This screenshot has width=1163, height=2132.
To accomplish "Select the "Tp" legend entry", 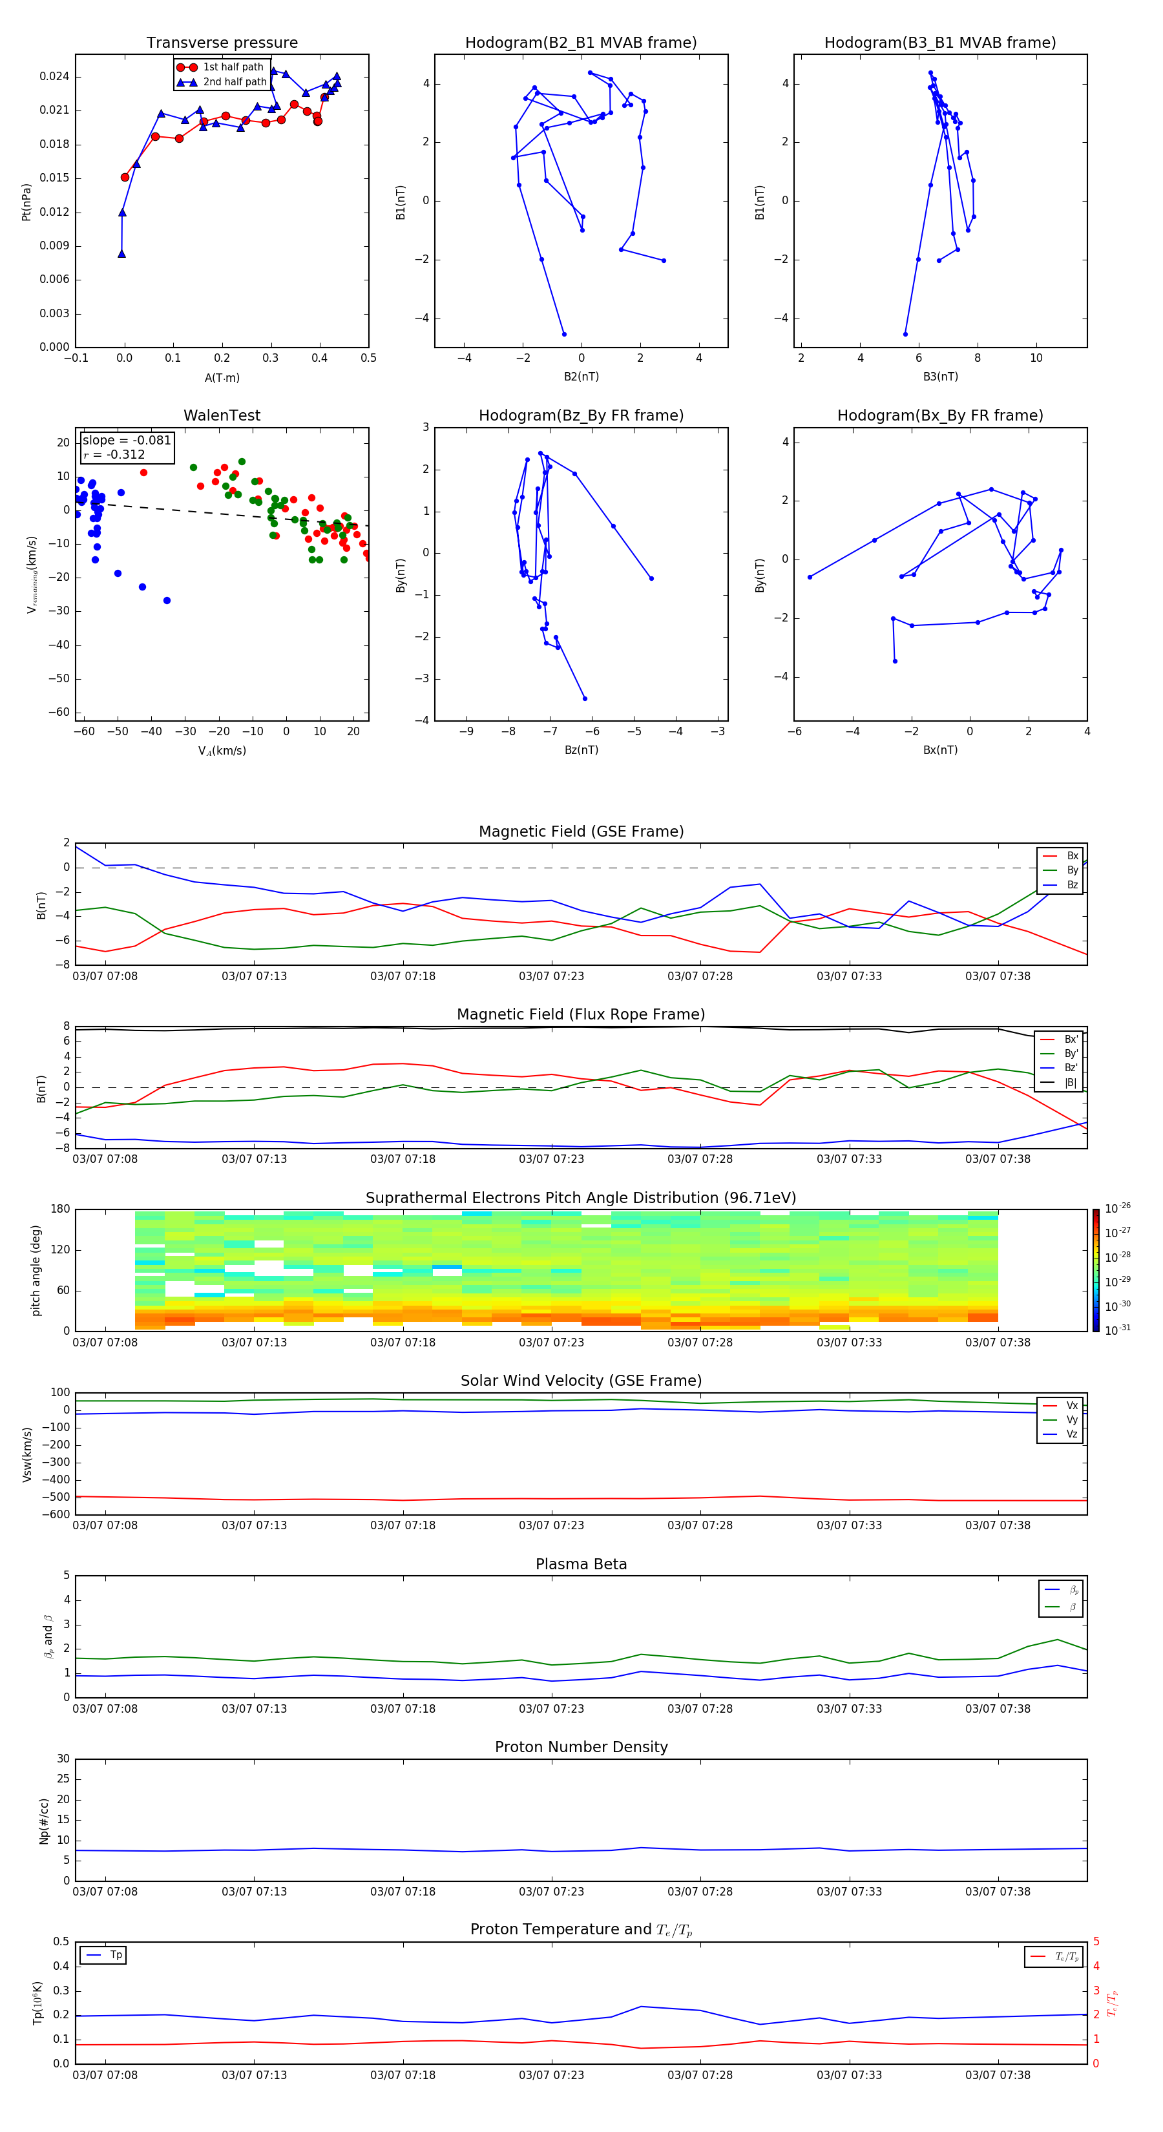I will tap(103, 1955).
